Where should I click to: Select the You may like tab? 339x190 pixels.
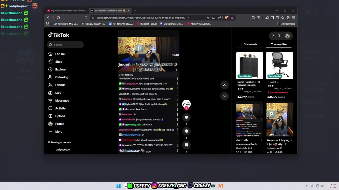click(279, 44)
